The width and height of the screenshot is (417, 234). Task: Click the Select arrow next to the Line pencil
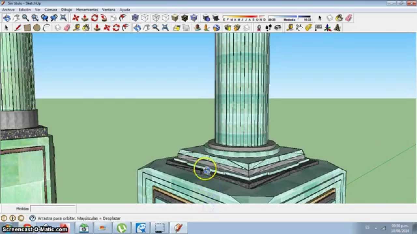pyautogui.click(x=6, y=28)
